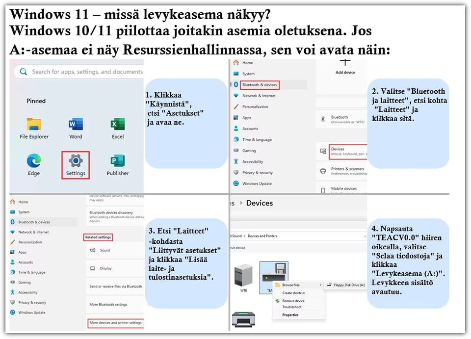Open Accessibility in the sidebar beside Add device
The height and width of the screenshot is (339, 471).
pos(252,161)
